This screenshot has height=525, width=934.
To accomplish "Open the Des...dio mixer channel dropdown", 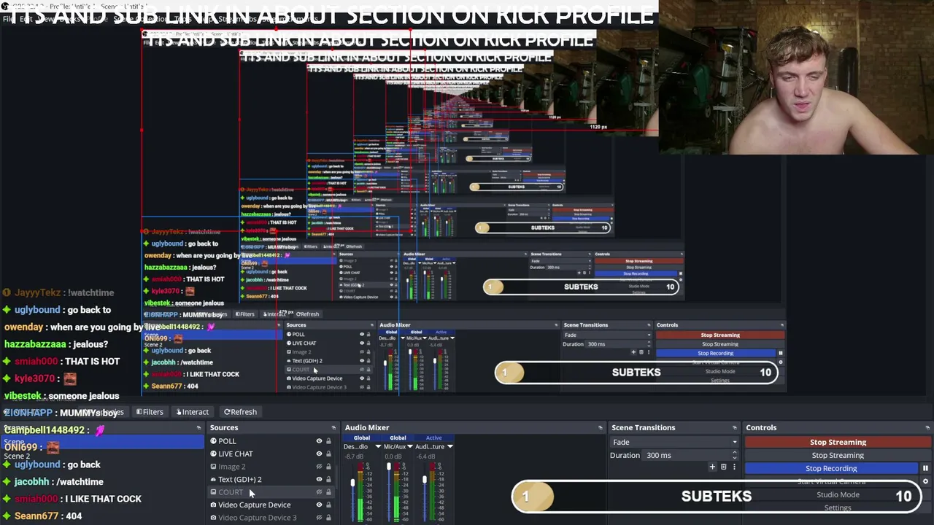I will tap(378, 446).
